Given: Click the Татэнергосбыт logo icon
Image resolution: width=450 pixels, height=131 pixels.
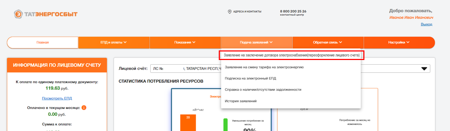Looking at the screenshot, I should point(18,14).
